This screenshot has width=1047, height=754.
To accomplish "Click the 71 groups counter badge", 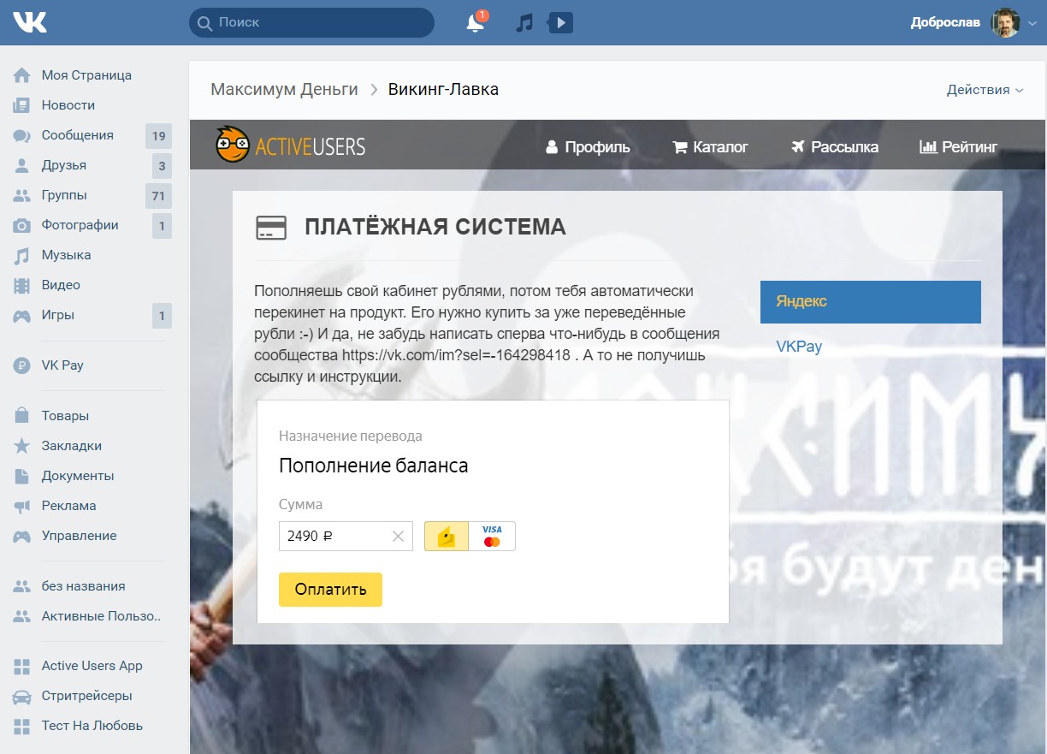I will point(158,195).
